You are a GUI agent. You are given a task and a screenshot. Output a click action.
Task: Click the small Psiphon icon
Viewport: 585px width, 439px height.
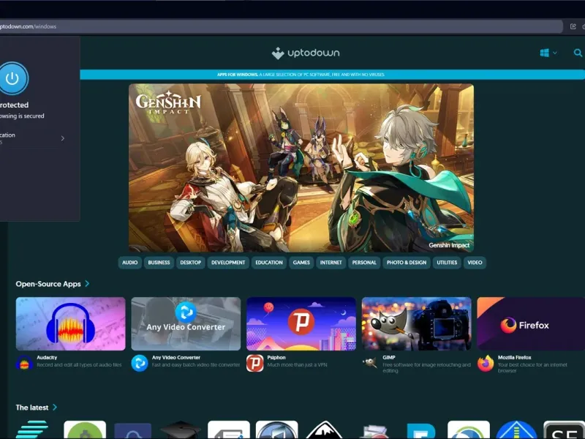(254, 363)
